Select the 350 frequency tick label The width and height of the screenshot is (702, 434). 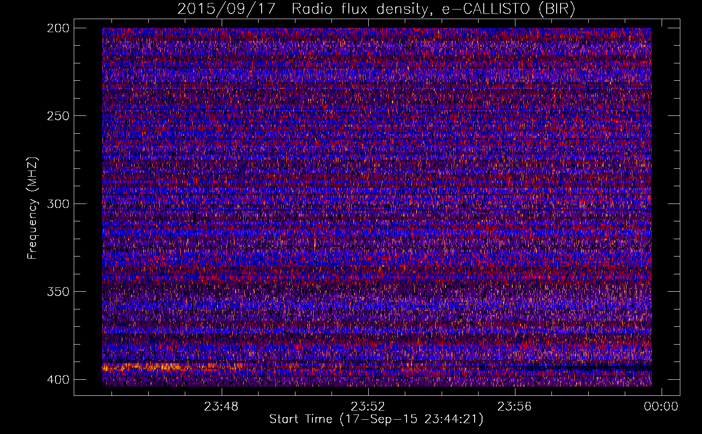tap(58, 291)
